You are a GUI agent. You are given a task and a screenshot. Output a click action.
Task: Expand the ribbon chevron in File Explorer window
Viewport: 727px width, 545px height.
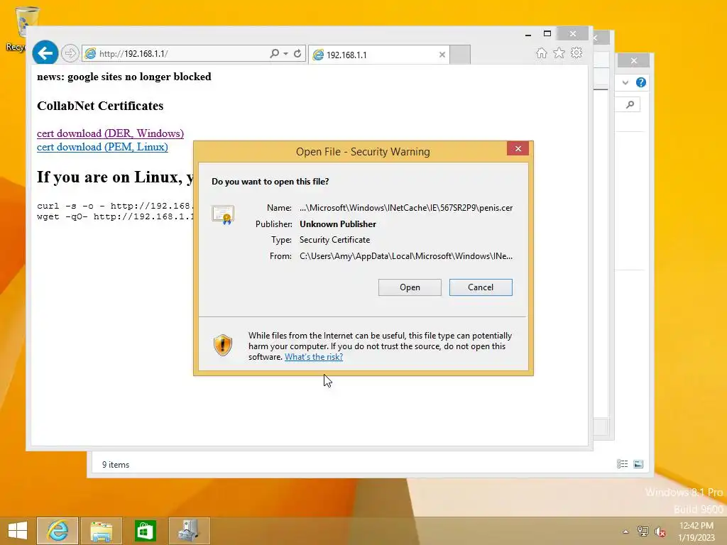click(625, 82)
